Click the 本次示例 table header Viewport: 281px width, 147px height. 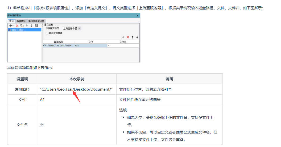(x=77, y=79)
